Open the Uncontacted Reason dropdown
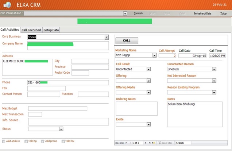Image resolution: width=232 pixels, height=151 pixels. [214, 69]
